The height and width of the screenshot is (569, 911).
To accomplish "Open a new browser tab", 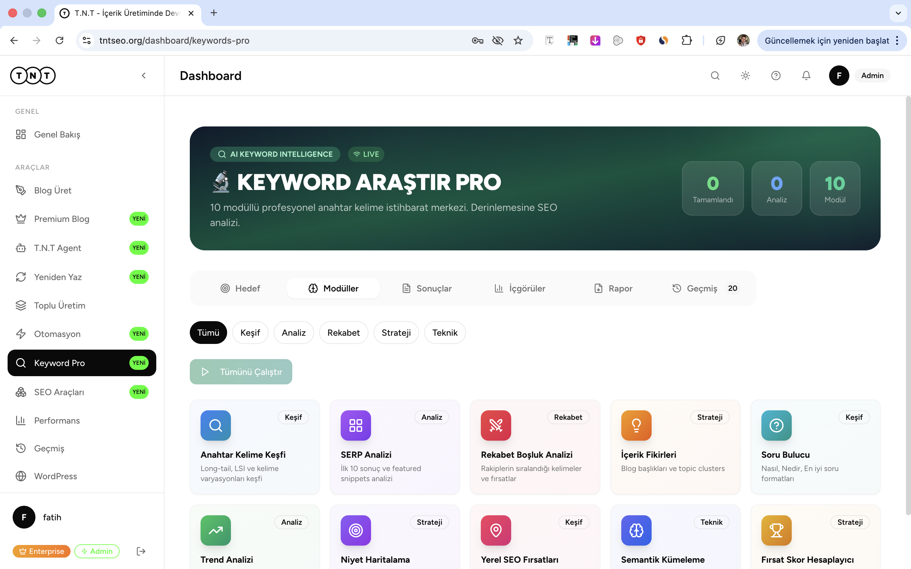I will 214,13.
